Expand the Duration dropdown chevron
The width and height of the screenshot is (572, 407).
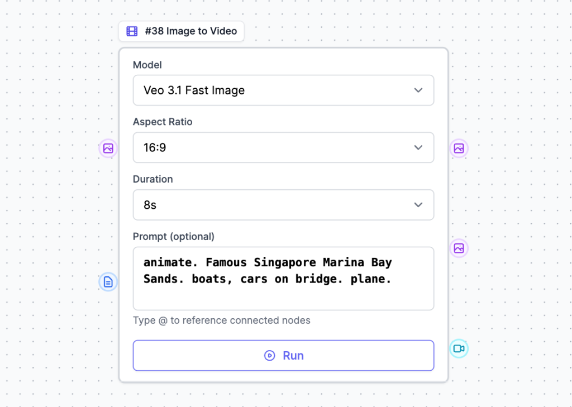pos(418,205)
